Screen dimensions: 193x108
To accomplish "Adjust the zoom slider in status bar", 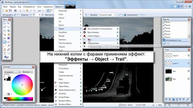I will point(179,105).
